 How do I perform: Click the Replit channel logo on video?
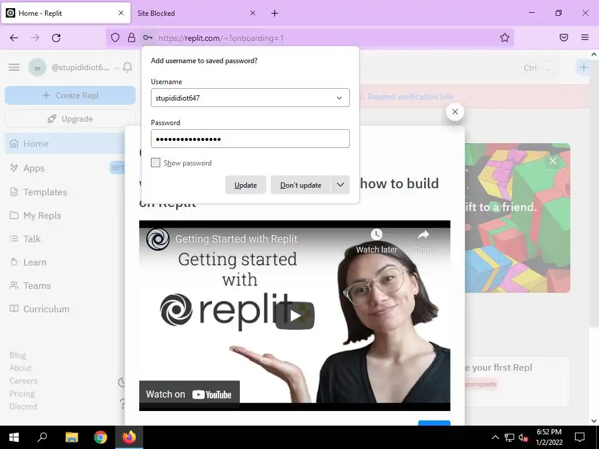pyautogui.click(x=158, y=239)
